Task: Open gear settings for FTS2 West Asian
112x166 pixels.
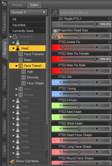Action: [109, 124]
